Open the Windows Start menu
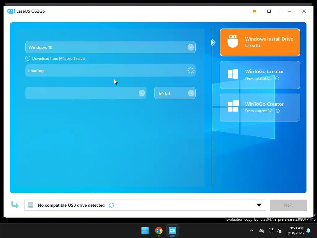317x238 pixels. [x=145, y=231]
